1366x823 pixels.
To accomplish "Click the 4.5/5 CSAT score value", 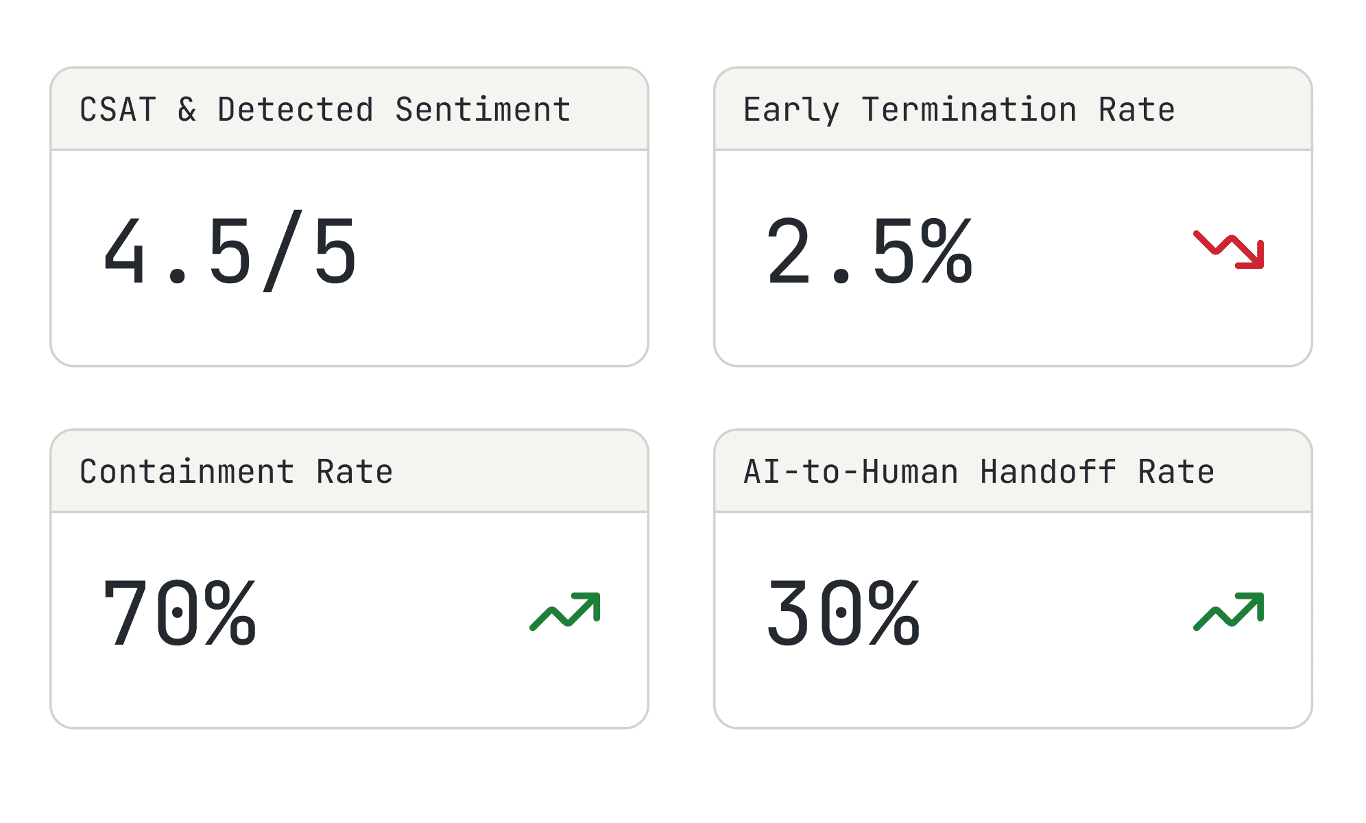I will 230,252.
